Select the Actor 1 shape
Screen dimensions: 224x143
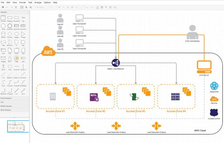click(x=10, y=58)
